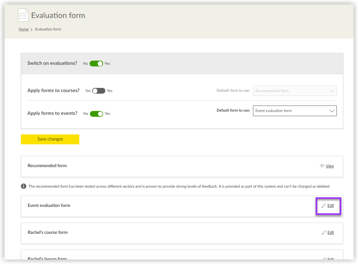
Task: Click pencil icon for Rachel's lesson form
Action: tap(324, 258)
